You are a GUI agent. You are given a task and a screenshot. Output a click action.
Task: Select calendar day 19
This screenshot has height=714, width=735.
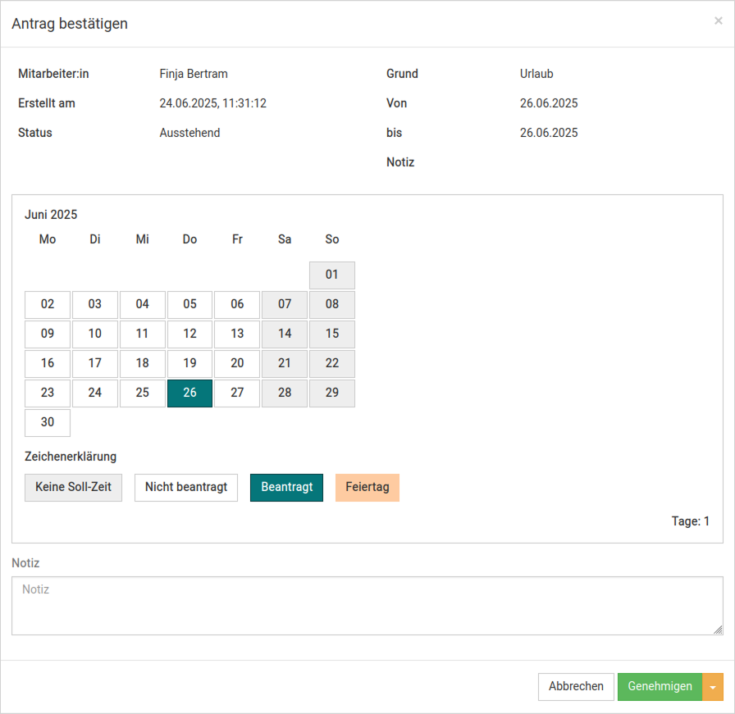click(x=189, y=364)
